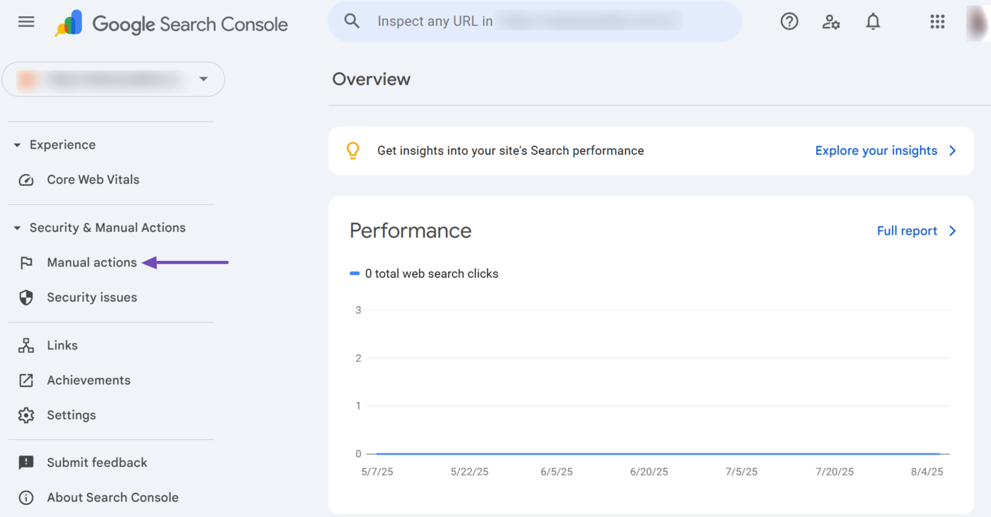
Task: Open the Google apps grid
Action: tap(937, 22)
